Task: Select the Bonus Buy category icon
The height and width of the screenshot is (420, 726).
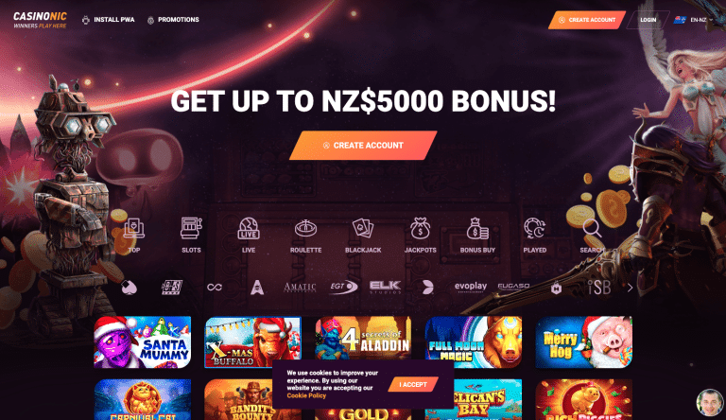Action: tap(477, 235)
